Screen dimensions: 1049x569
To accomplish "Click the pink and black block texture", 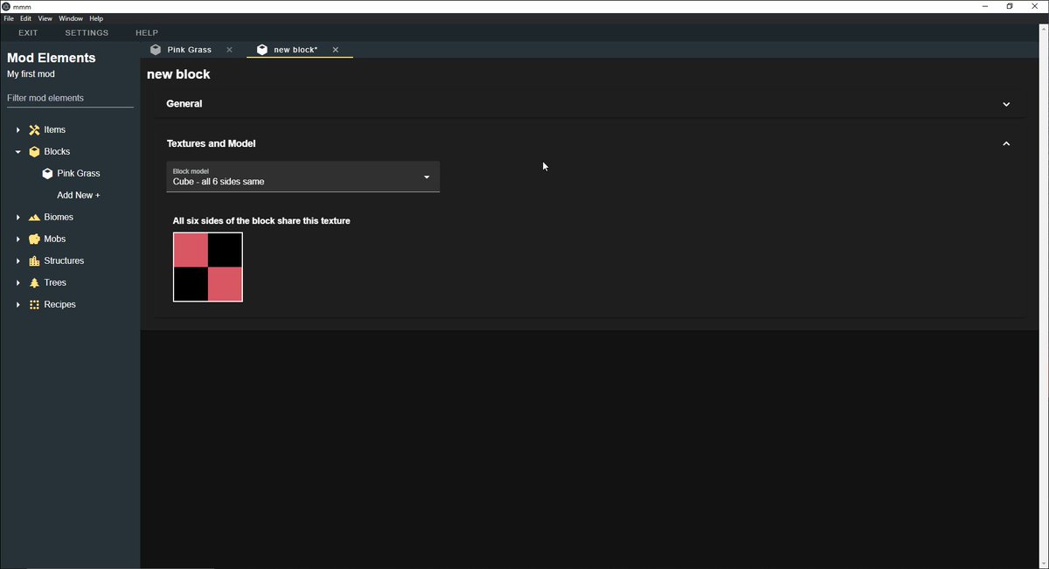I will tap(208, 267).
